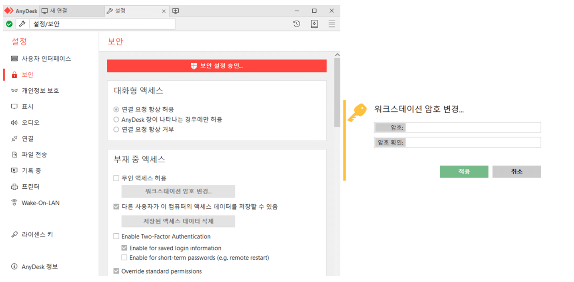Click the scrollbar up arrow
Image resolution: width=574 pixels, height=282 pixels.
coord(337,55)
